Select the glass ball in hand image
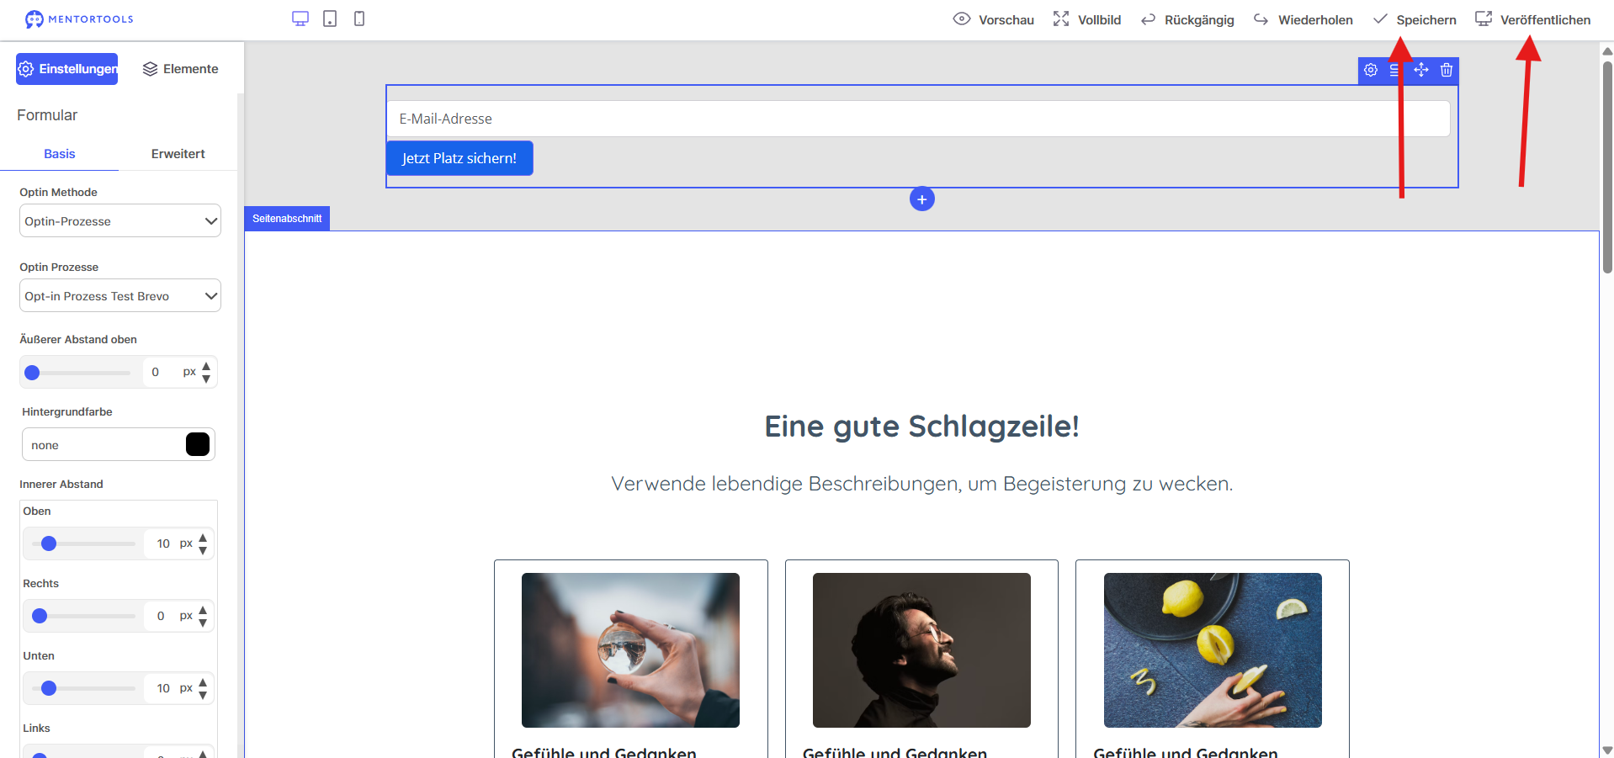Screen dimensions: 1614x758 pos(630,650)
